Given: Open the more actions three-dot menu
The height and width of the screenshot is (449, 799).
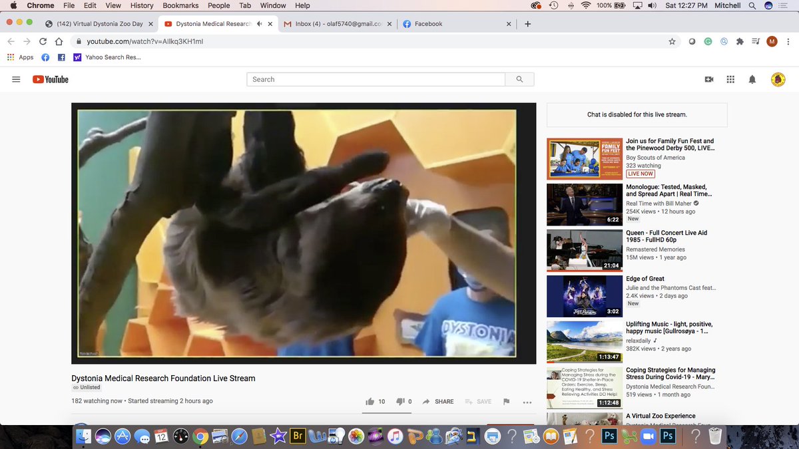Looking at the screenshot, I should (x=527, y=402).
